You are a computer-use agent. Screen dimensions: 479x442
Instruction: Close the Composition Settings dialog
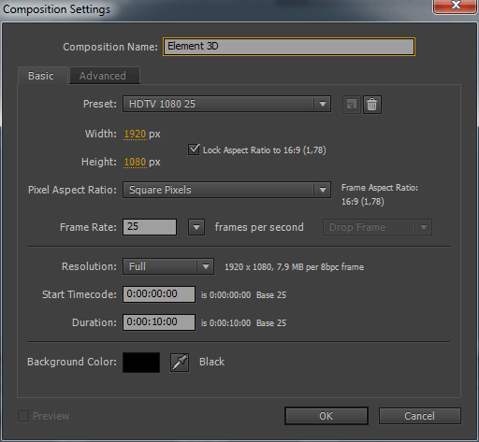point(455,6)
